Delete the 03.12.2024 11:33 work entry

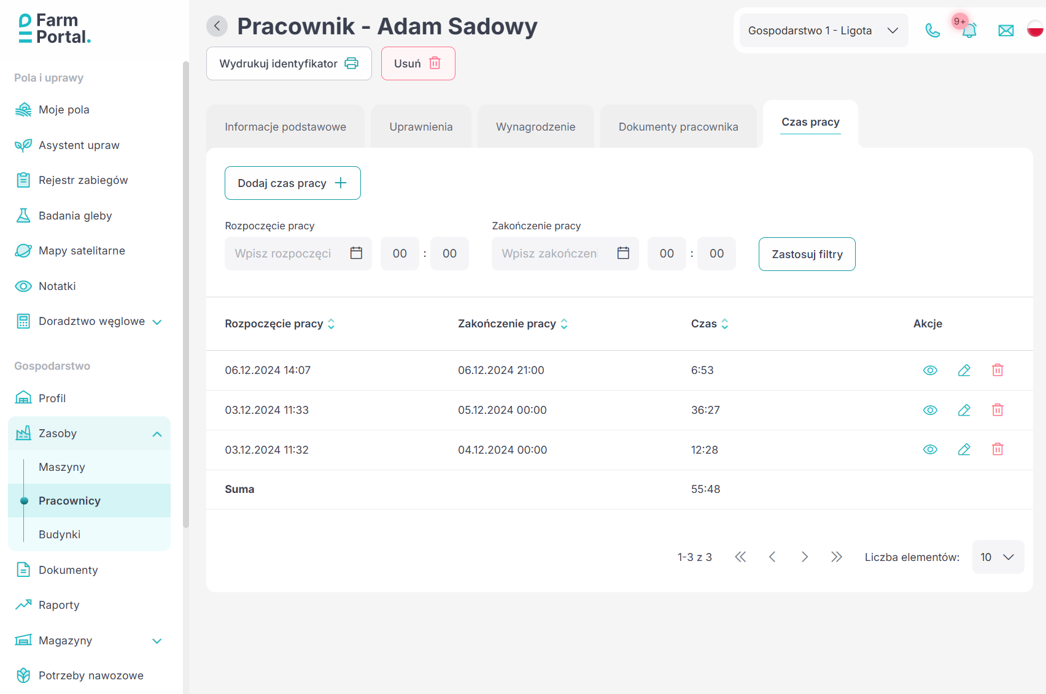[x=998, y=410]
